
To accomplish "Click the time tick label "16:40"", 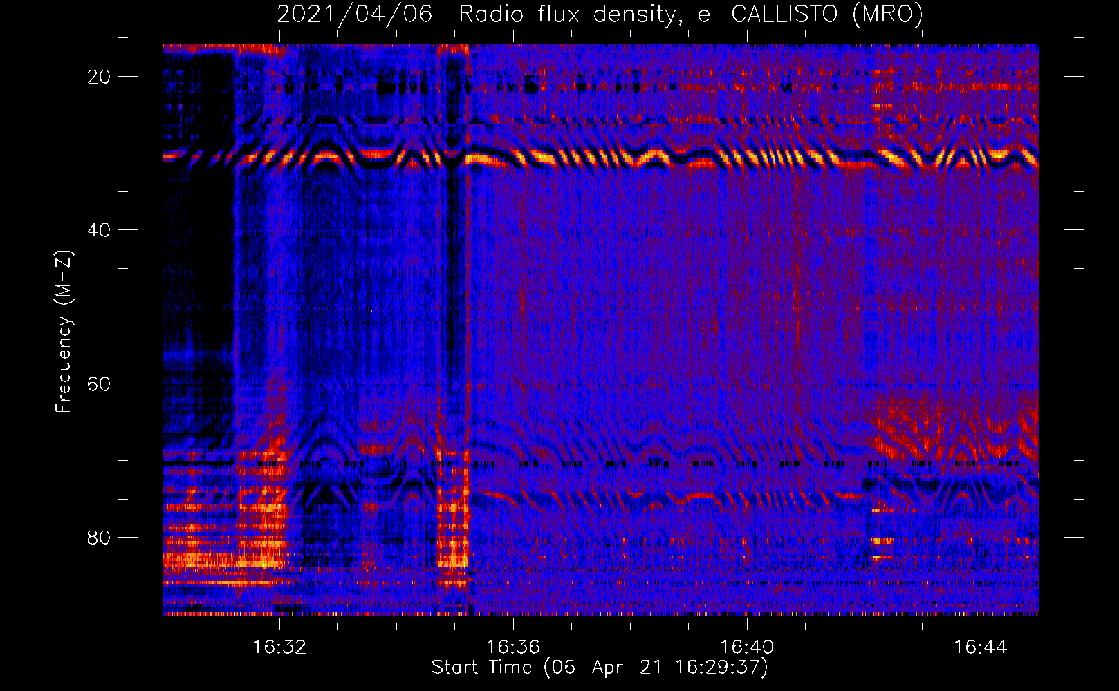I will click(x=747, y=647).
